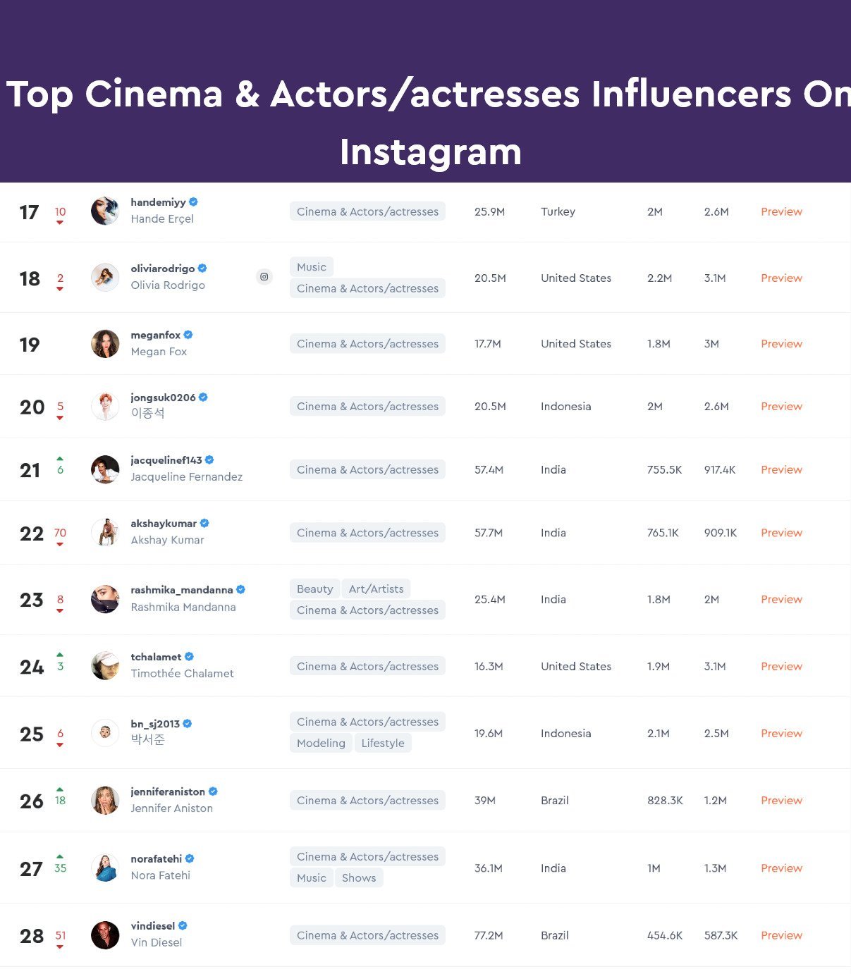
Task: Preview Jacqueline Fernandez's profile
Action: pos(781,469)
